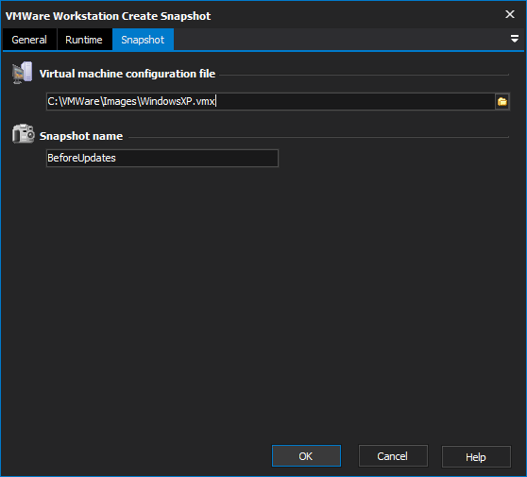This screenshot has height=477, width=527.
Task: Click the blank space after BeforeUpdates text
Action: tap(196, 158)
